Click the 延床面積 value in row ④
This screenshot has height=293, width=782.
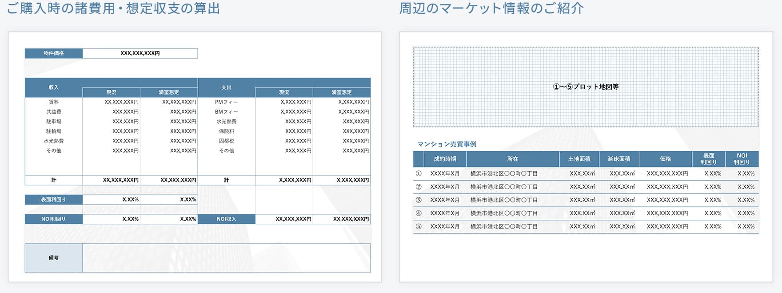pos(622,214)
